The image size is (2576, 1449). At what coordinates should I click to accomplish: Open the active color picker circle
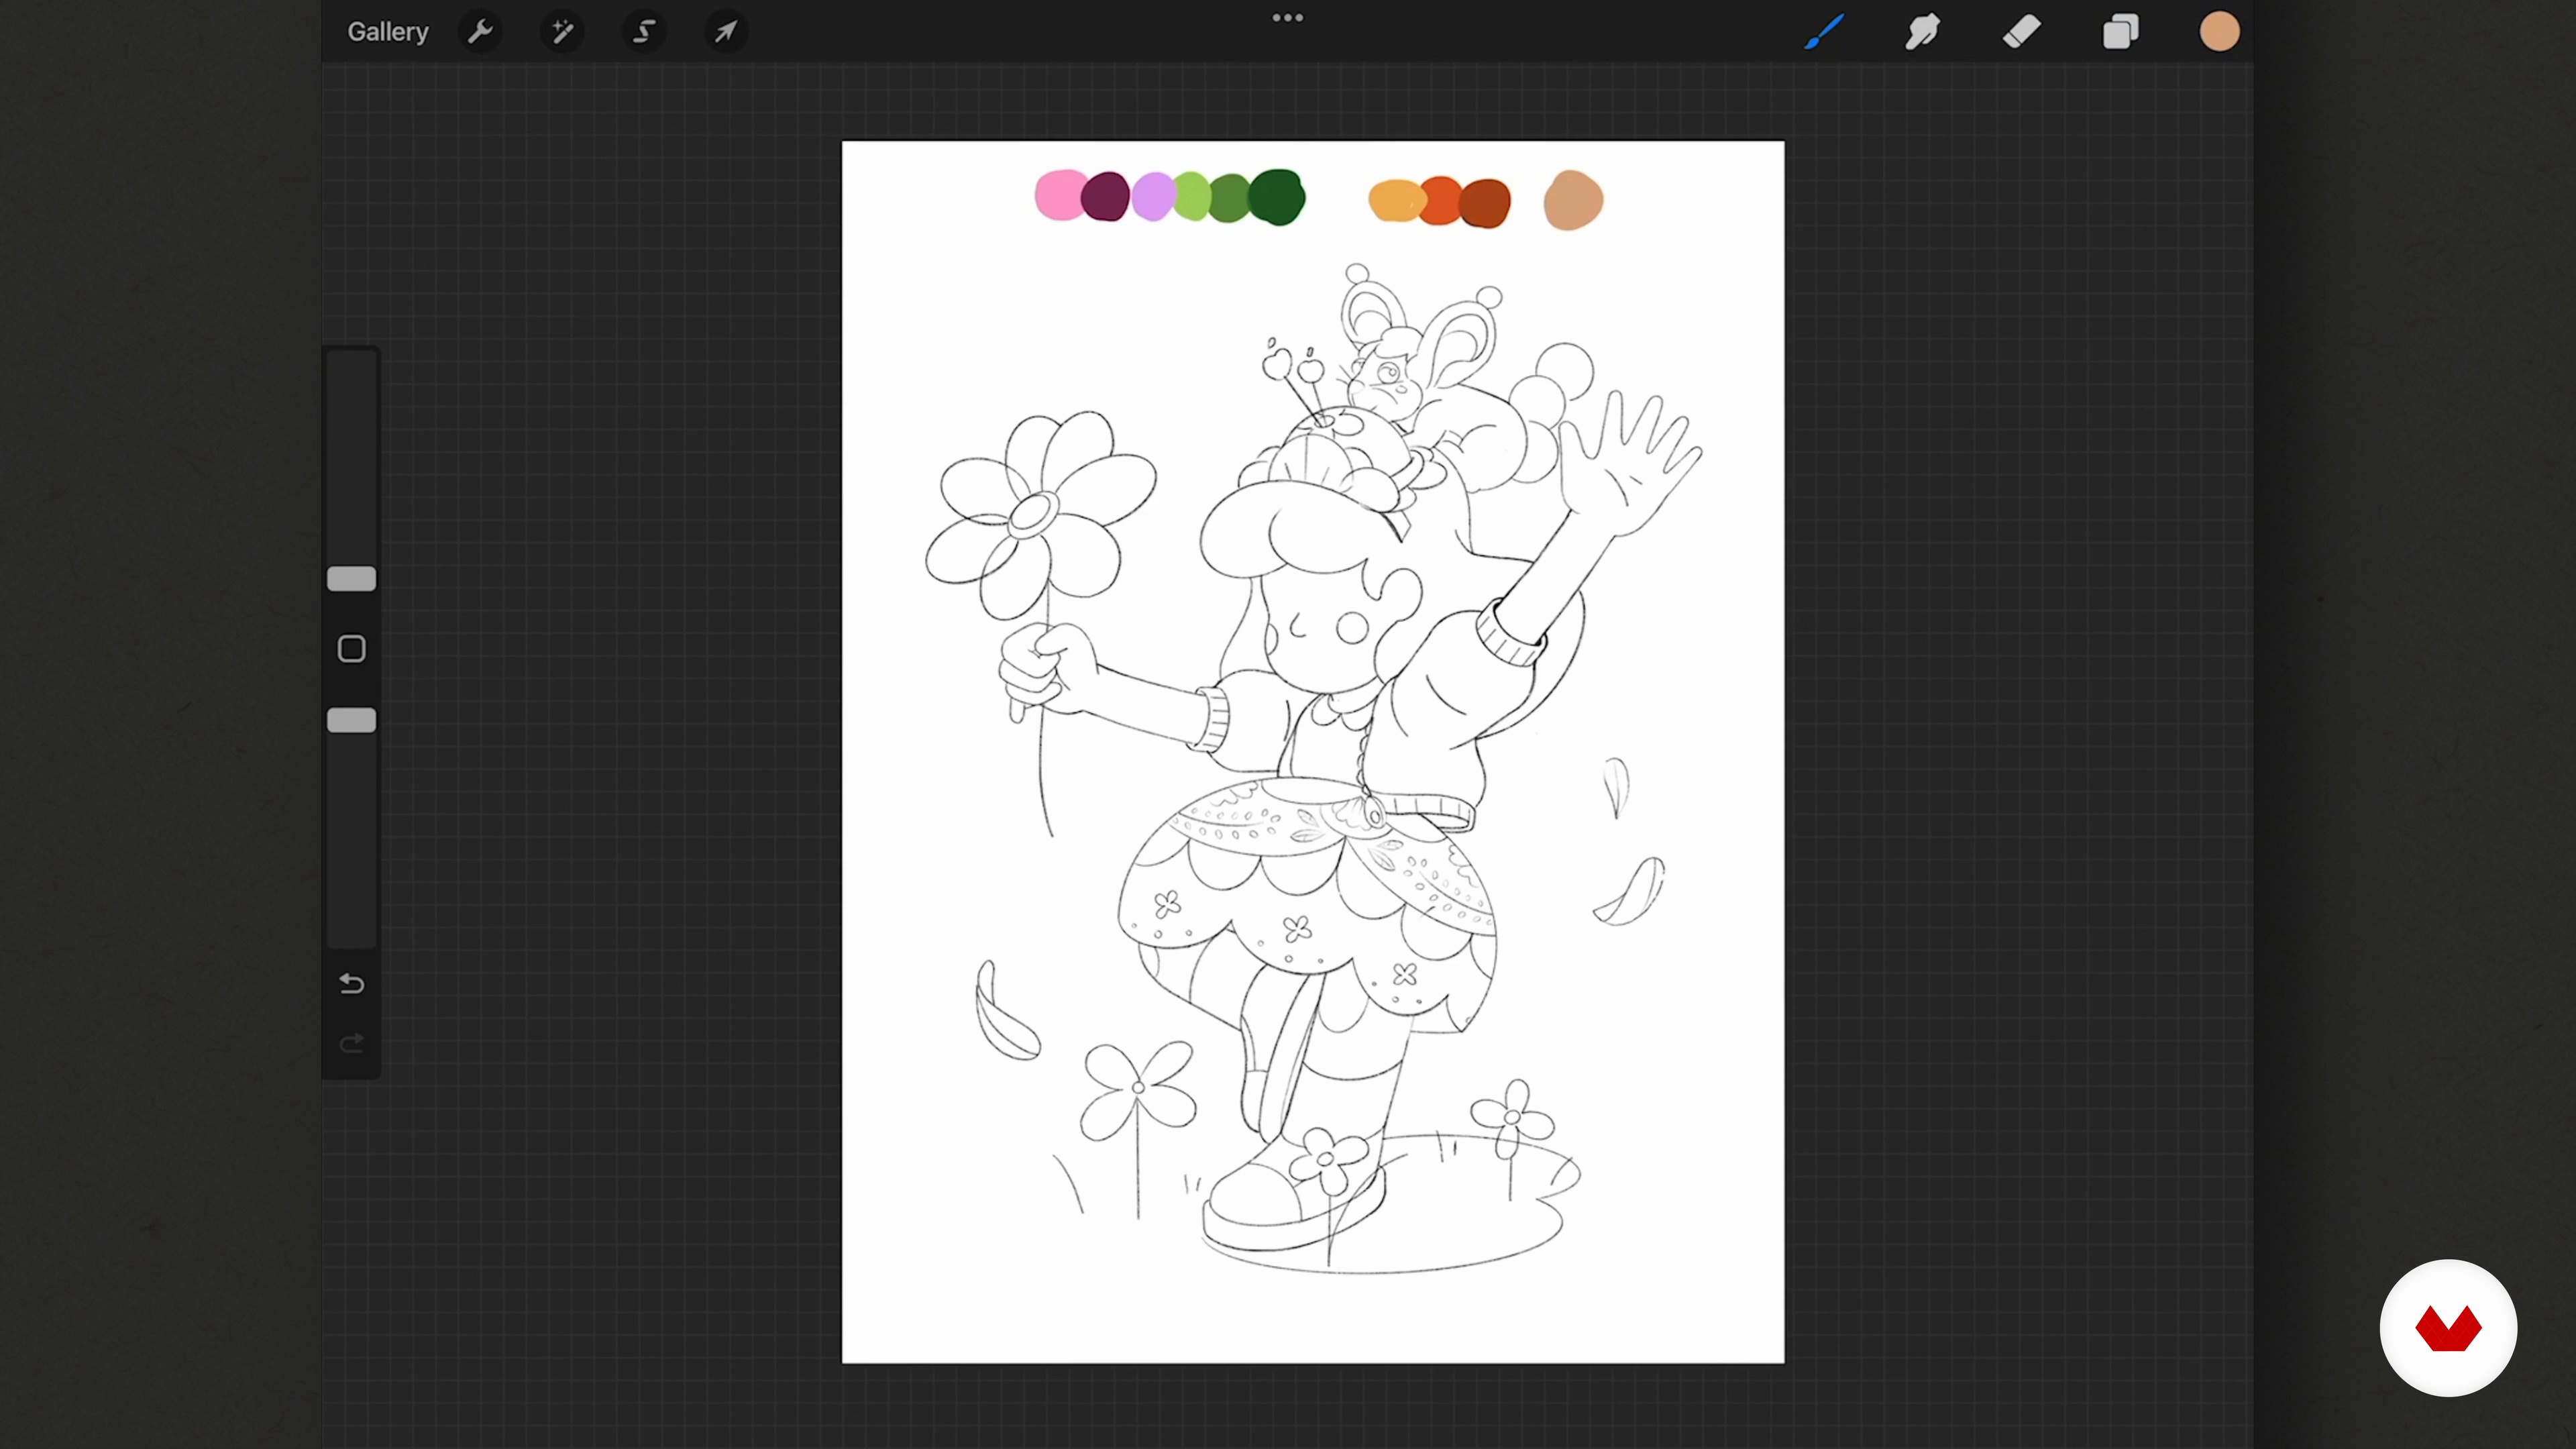[x=2219, y=32]
